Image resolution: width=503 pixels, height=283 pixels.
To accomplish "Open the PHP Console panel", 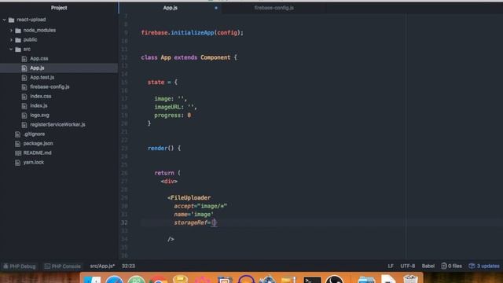I will [x=63, y=266].
